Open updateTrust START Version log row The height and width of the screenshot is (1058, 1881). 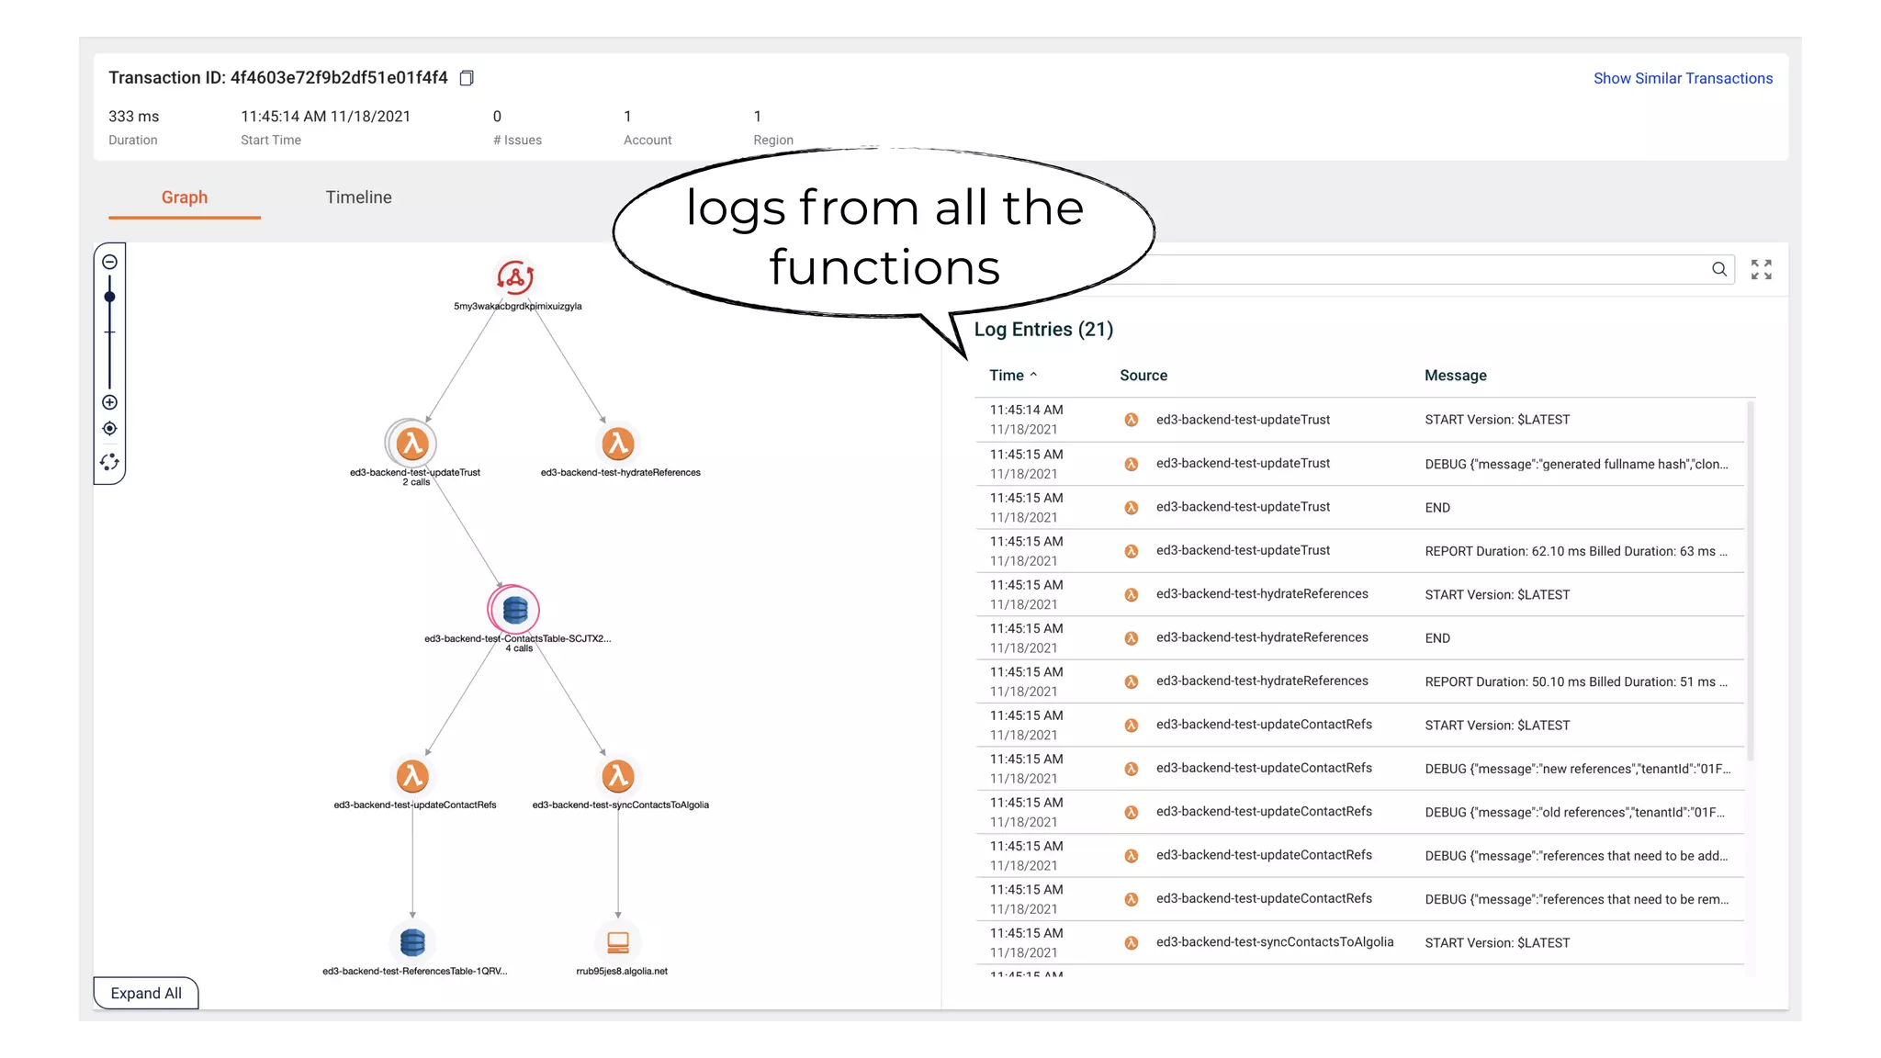click(1359, 420)
